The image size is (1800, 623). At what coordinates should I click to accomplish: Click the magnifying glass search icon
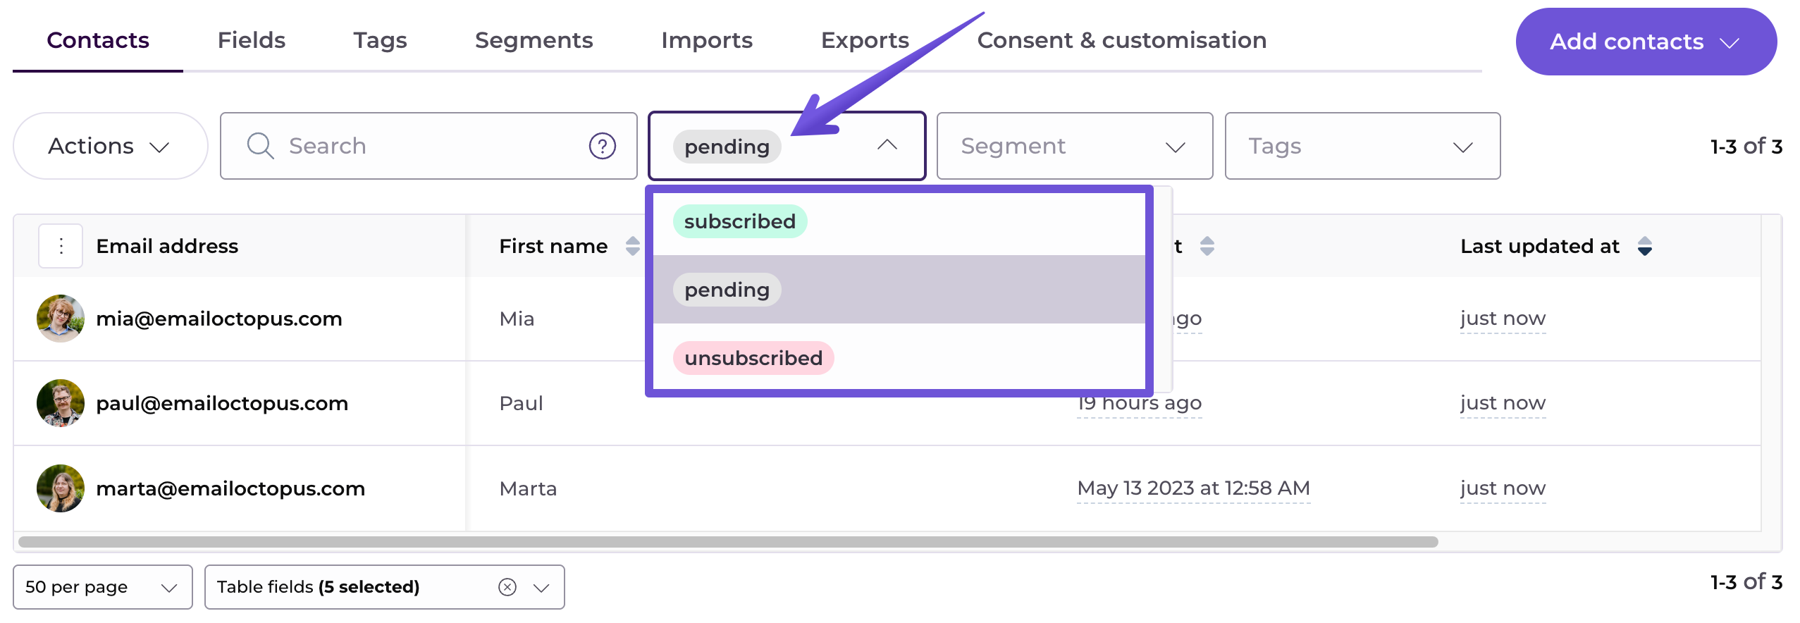point(260,146)
